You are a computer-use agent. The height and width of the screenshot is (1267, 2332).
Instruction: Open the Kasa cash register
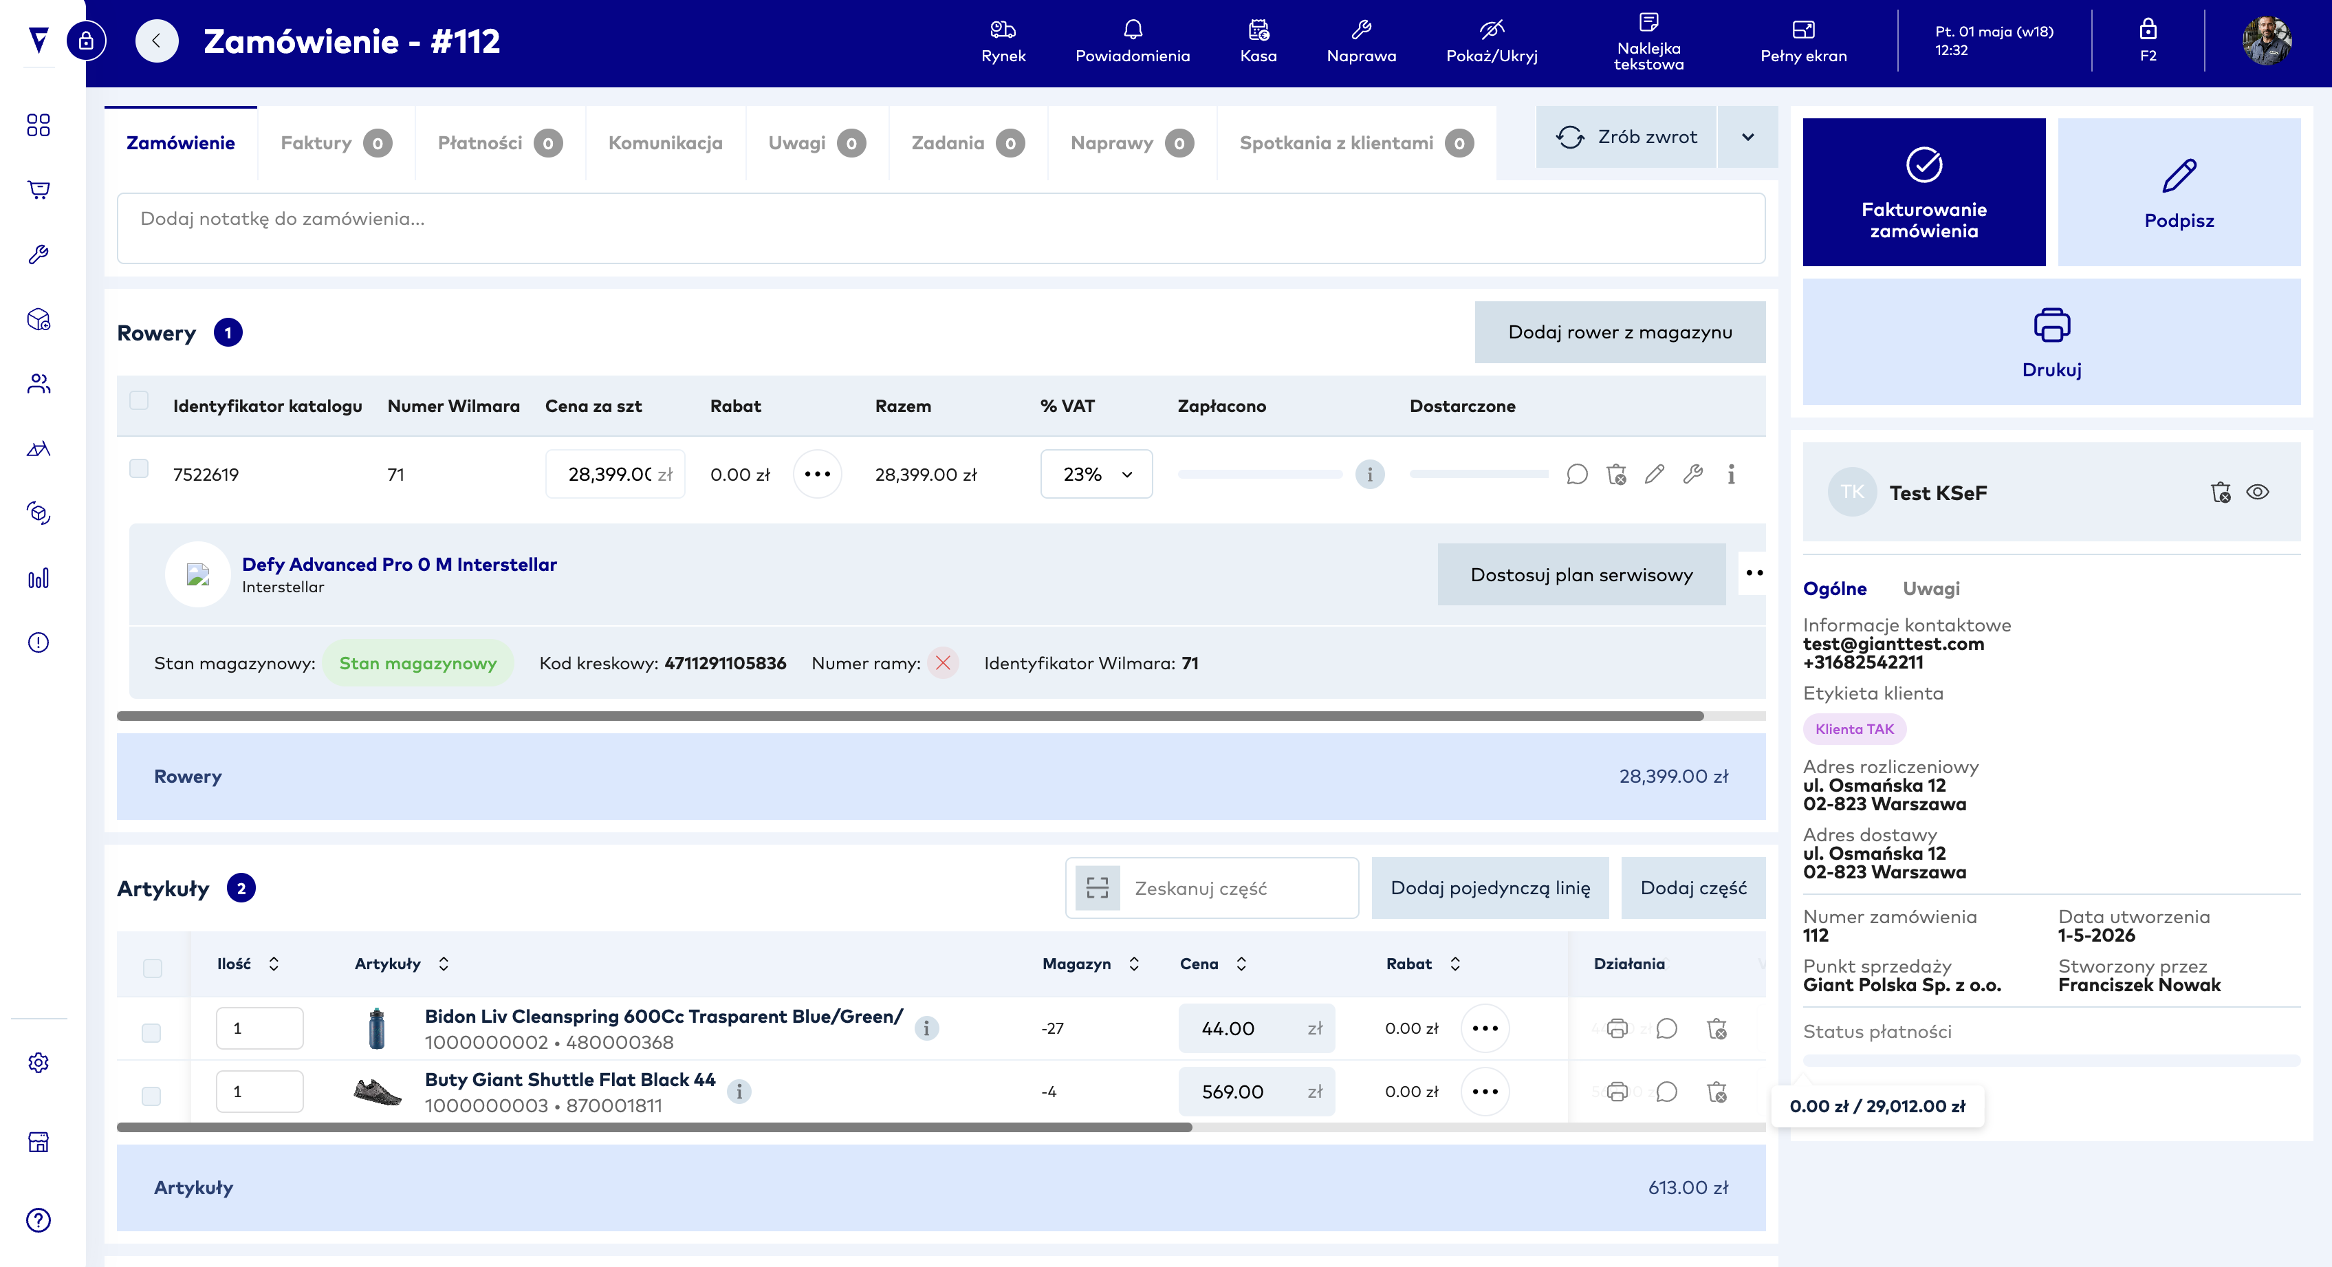click(1257, 42)
